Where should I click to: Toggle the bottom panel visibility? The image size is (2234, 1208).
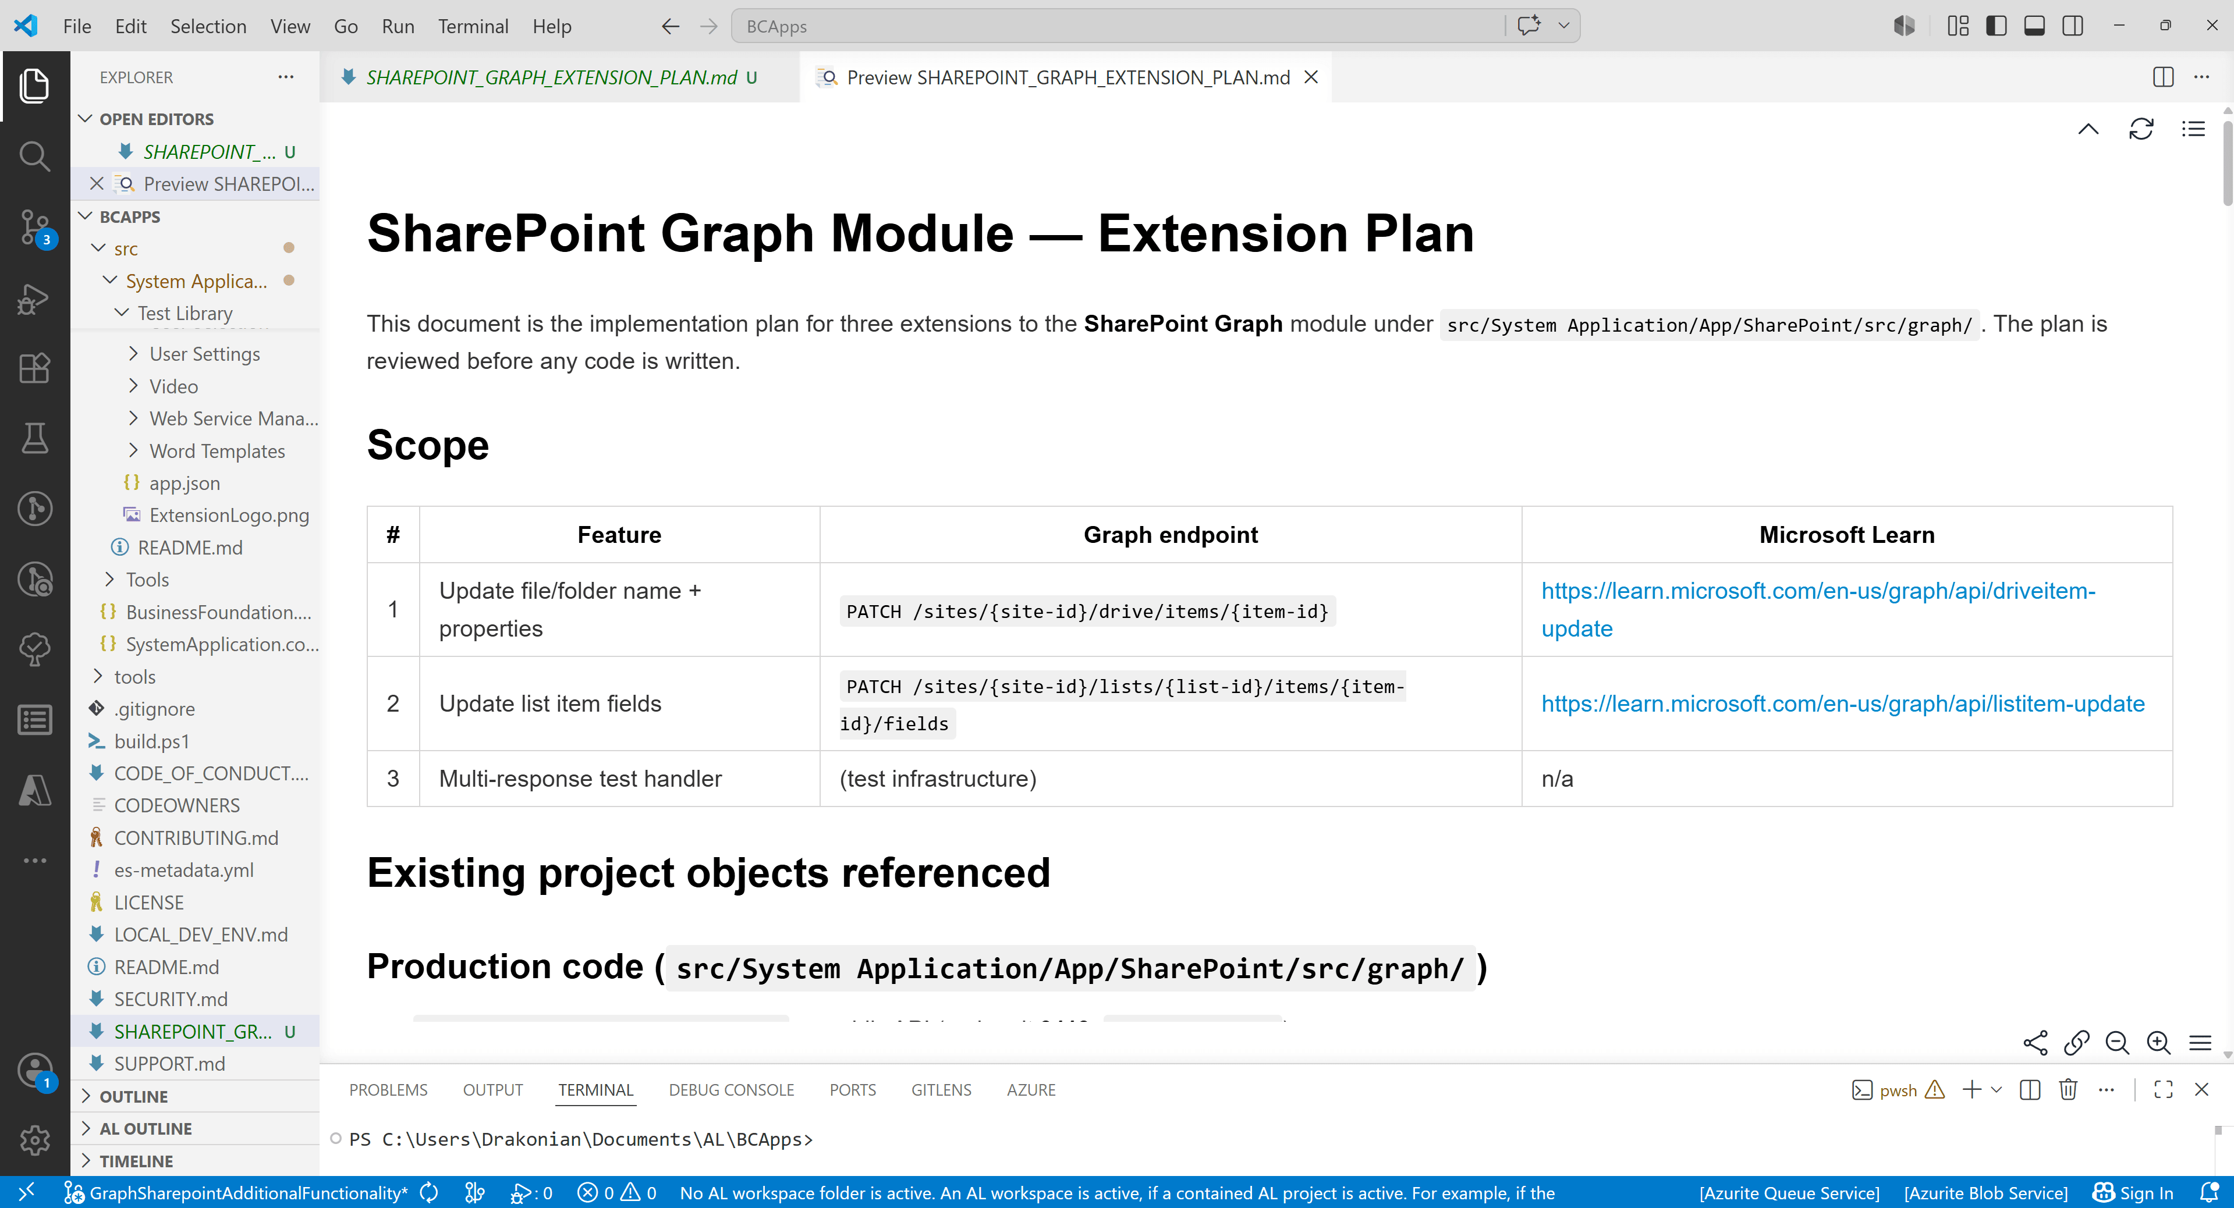(2034, 26)
